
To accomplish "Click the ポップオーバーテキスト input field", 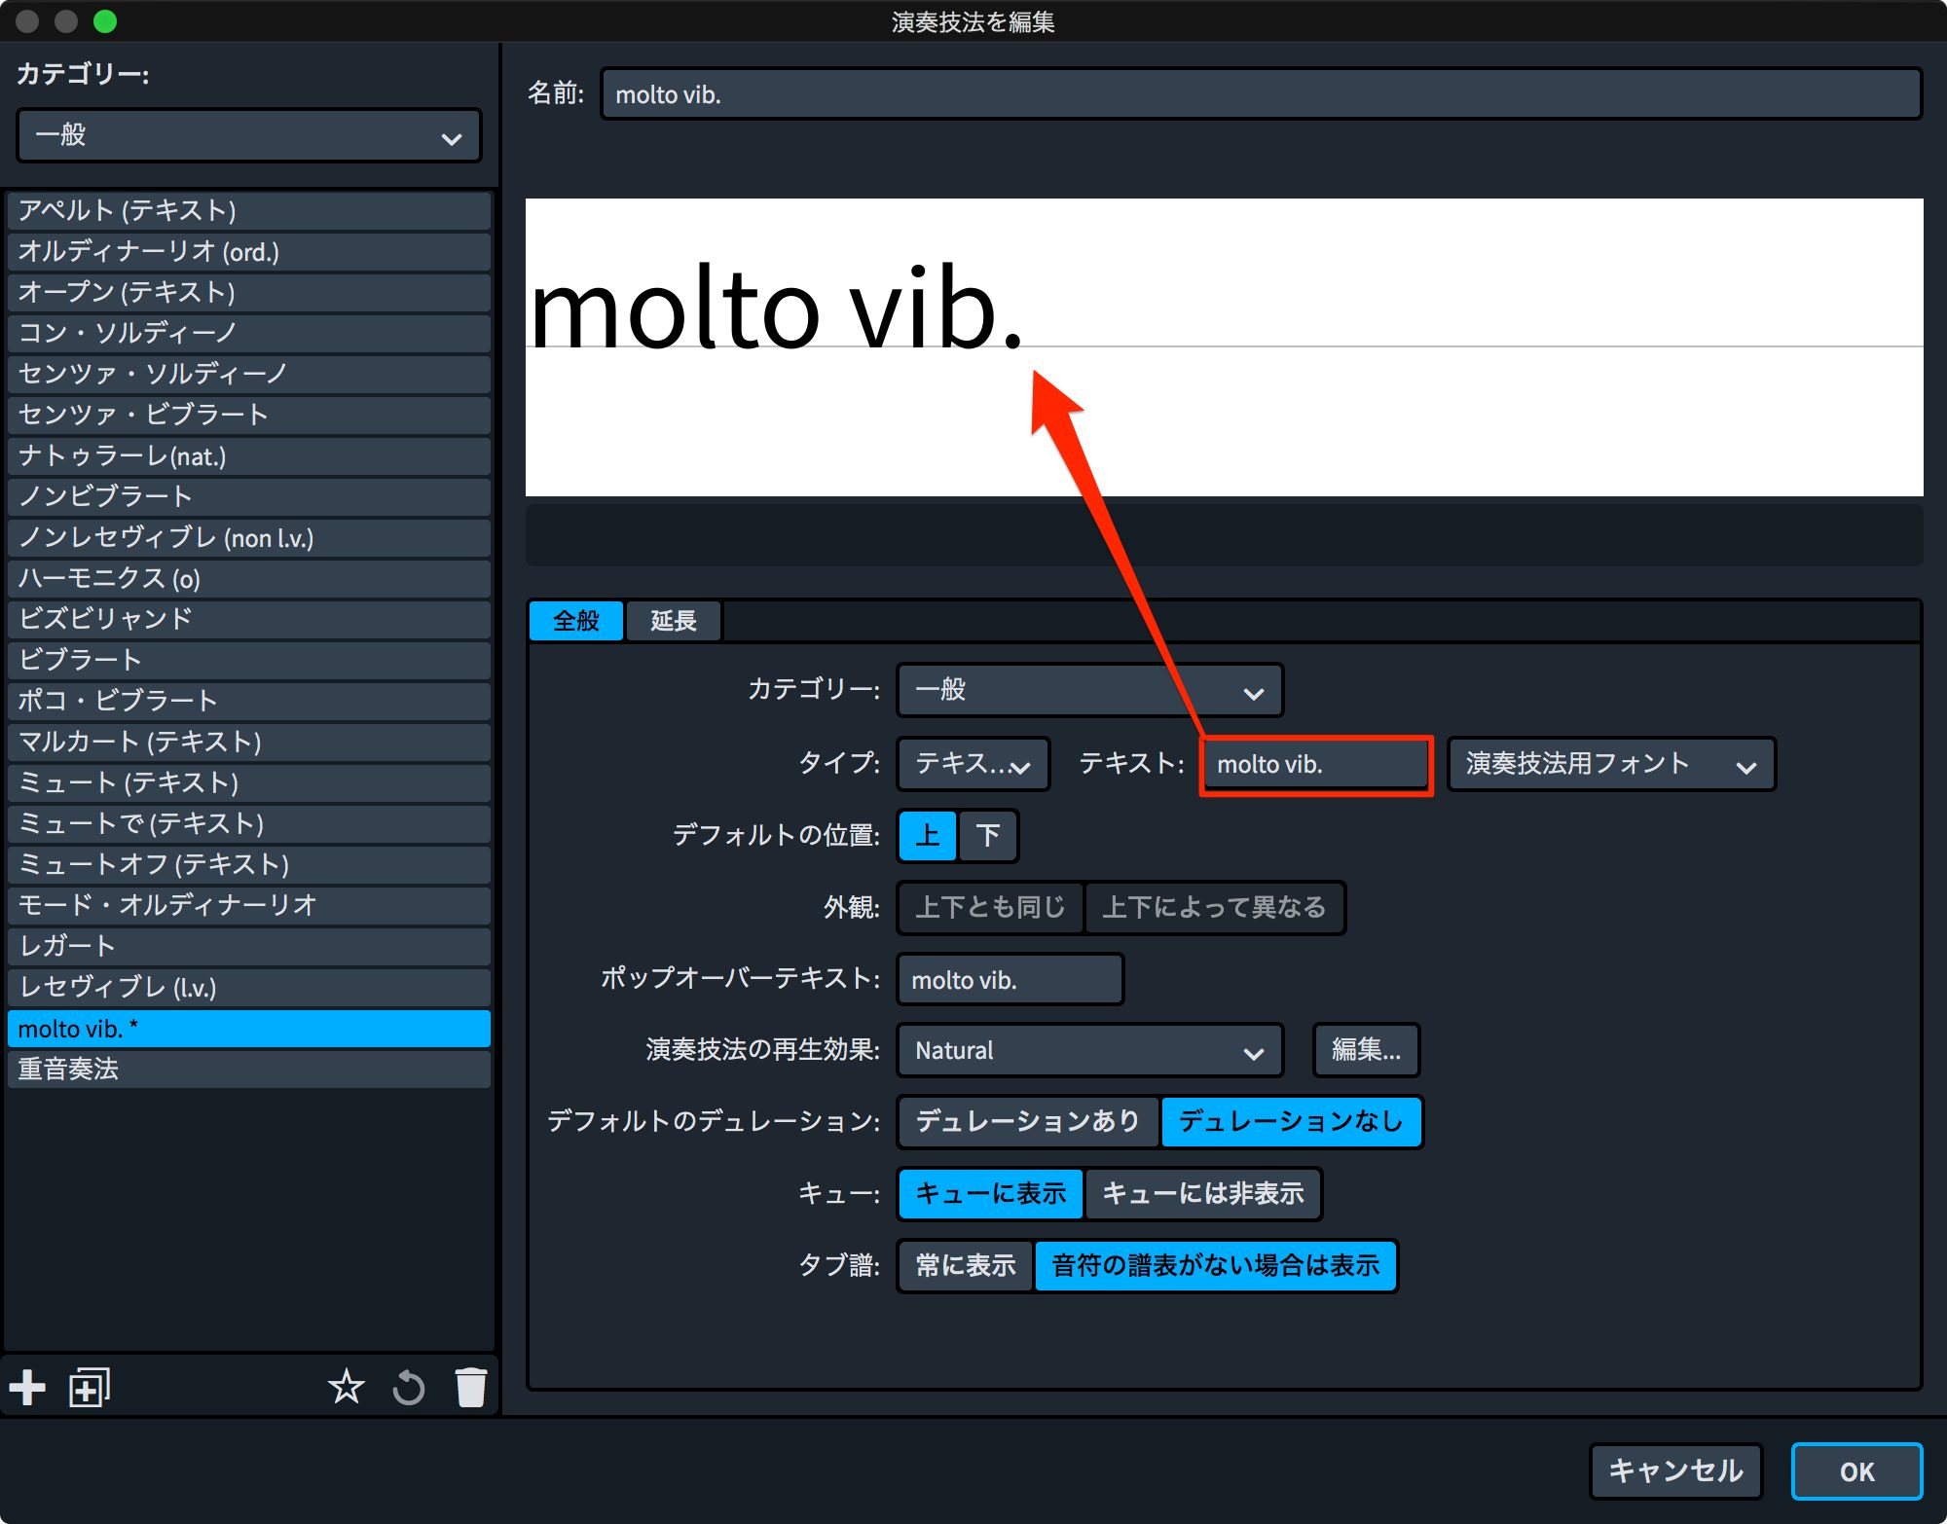I will pos(1010,979).
